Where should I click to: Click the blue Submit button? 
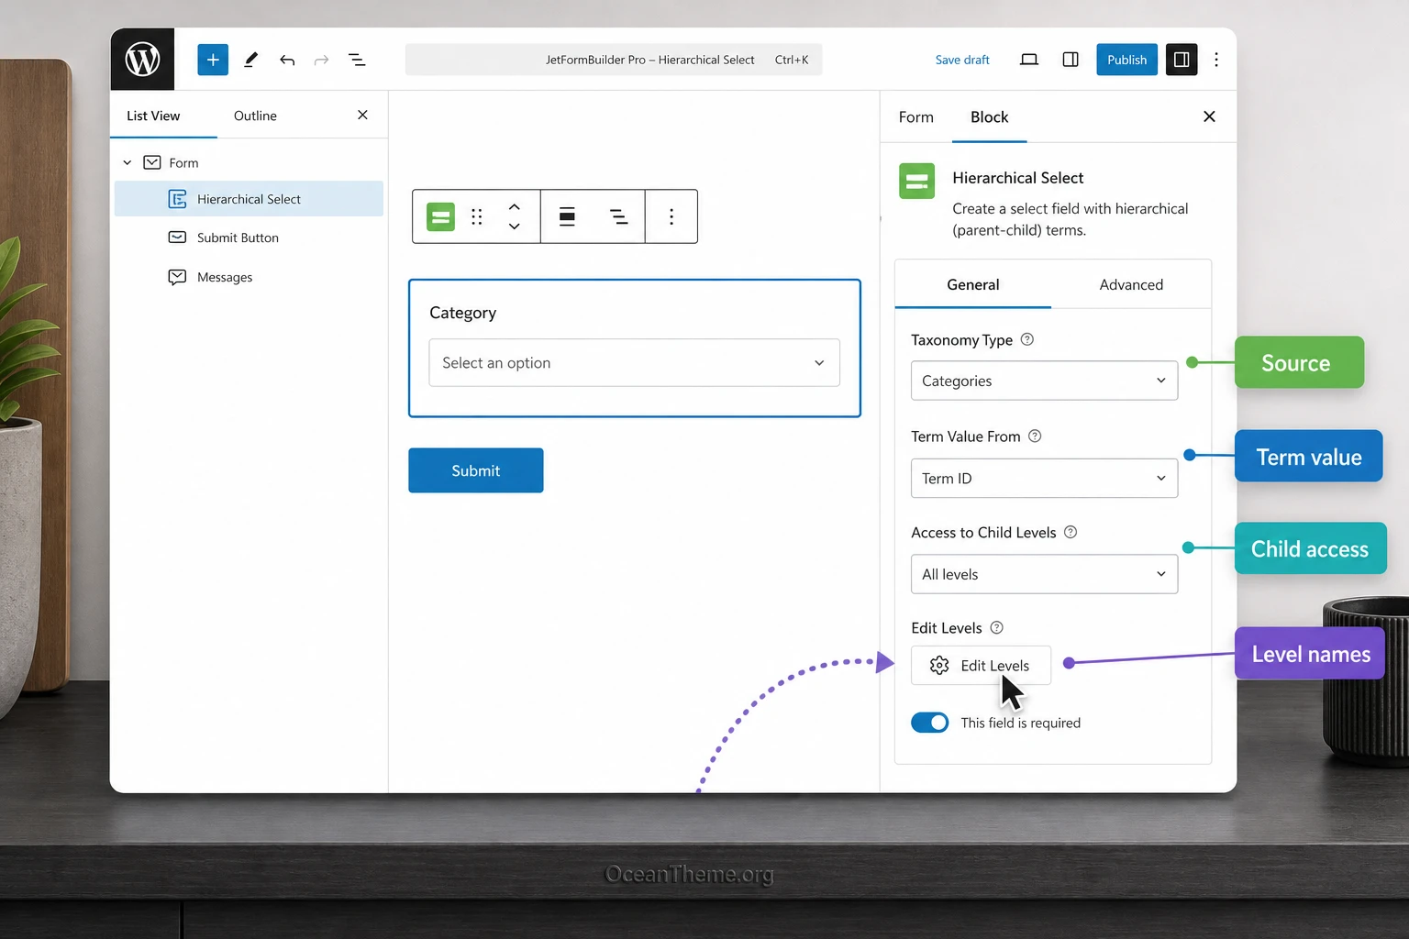[476, 470]
